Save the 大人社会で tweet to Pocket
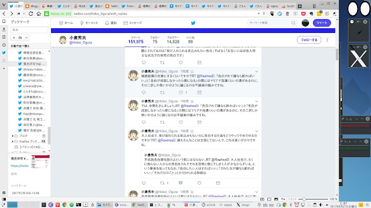Image resolution: width=371 pixels, height=208 pixels. coord(180,183)
